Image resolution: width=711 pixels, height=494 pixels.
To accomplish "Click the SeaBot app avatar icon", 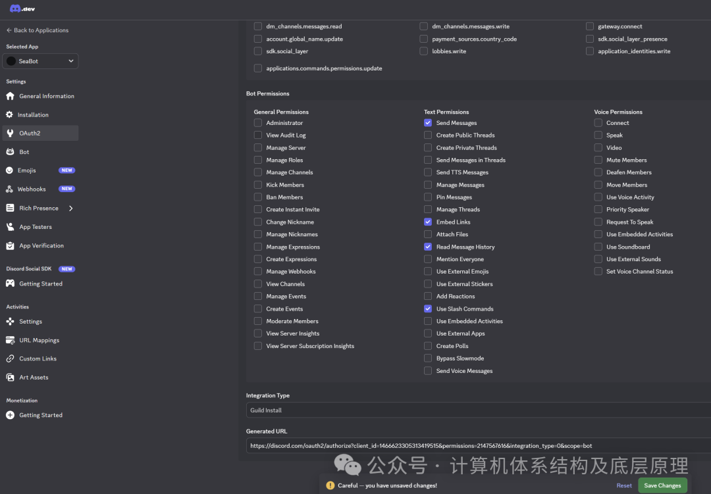I will (11, 61).
